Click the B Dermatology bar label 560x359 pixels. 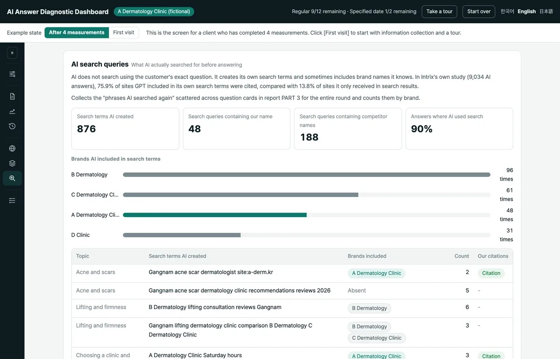(x=89, y=175)
